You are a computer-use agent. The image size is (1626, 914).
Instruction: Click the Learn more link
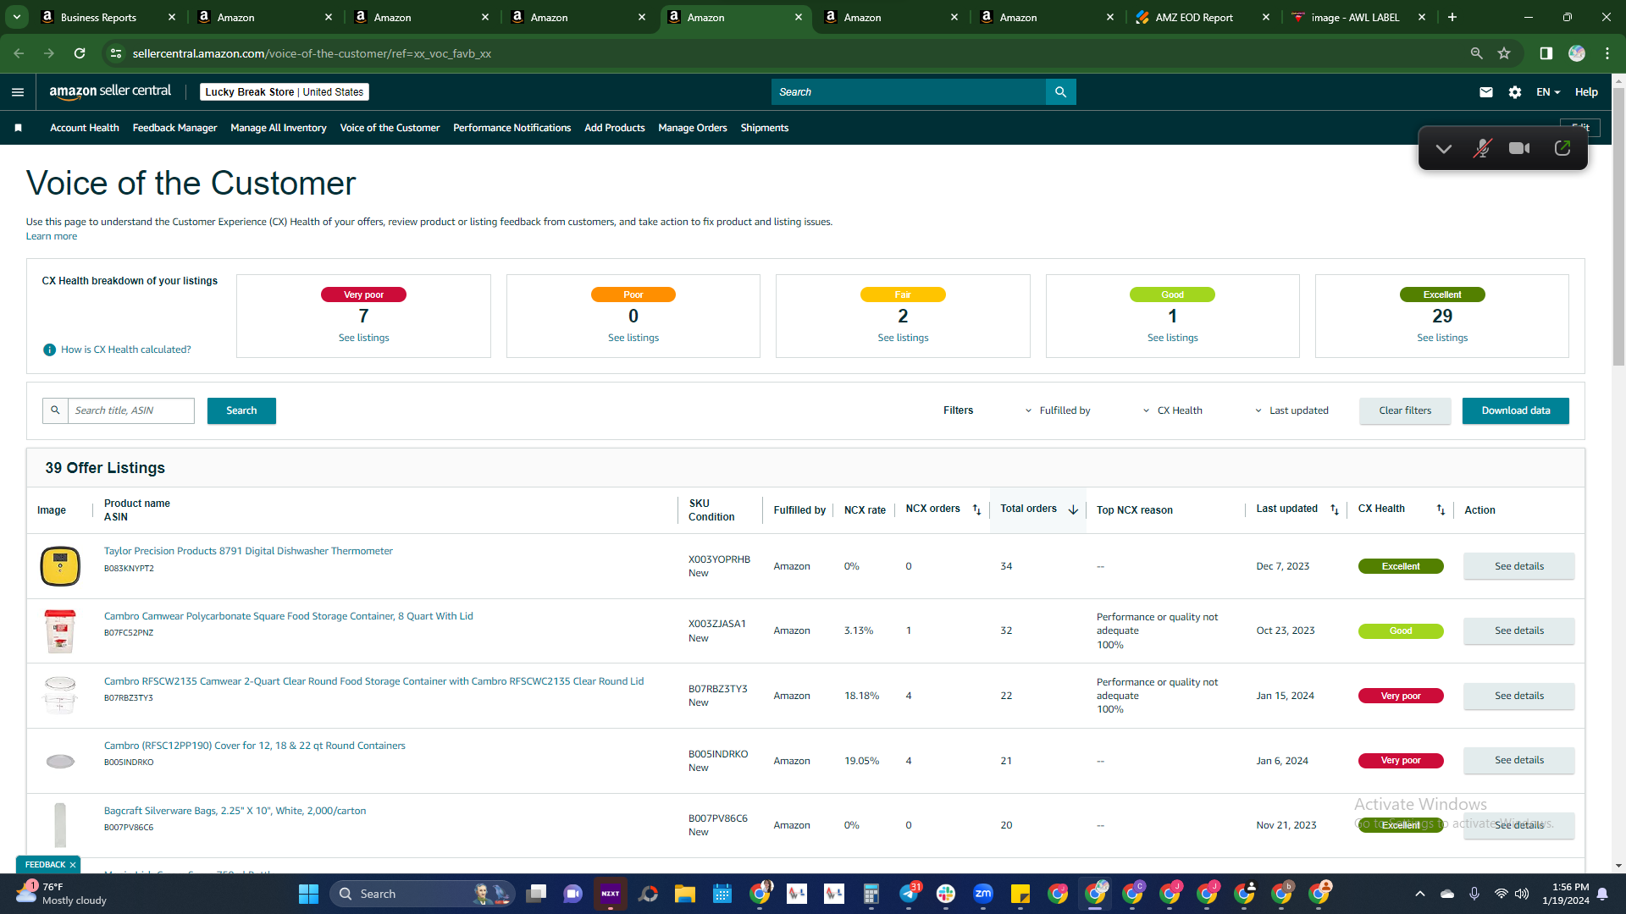[52, 236]
